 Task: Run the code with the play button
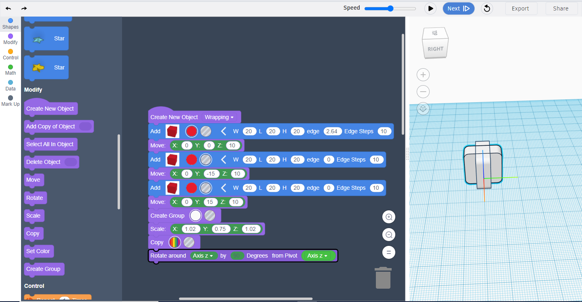coord(430,8)
